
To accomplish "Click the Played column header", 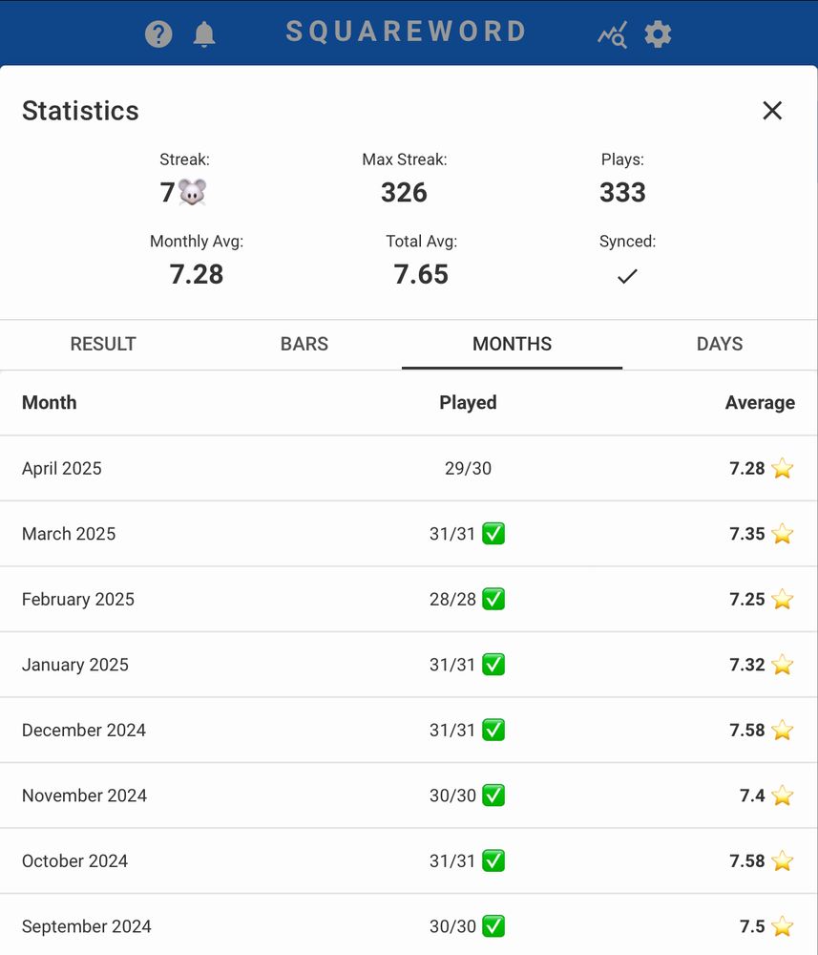I will 468,403.
